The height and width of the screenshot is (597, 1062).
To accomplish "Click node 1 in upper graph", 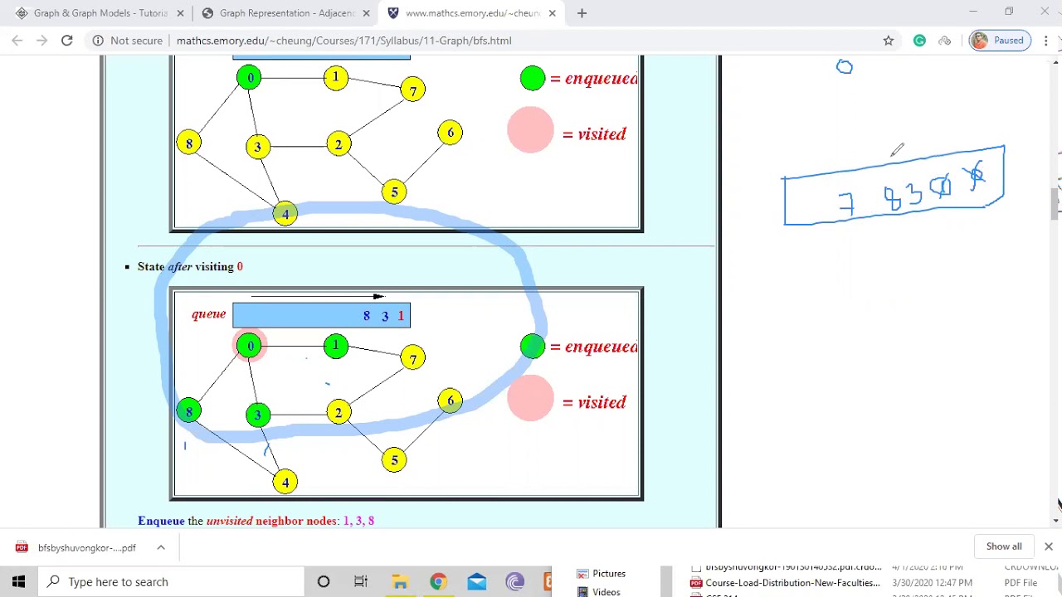I will coord(336,78).
